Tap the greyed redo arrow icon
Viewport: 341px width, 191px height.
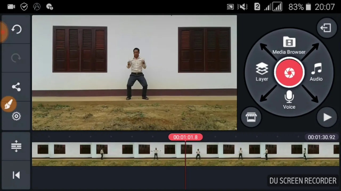point(16,58)
